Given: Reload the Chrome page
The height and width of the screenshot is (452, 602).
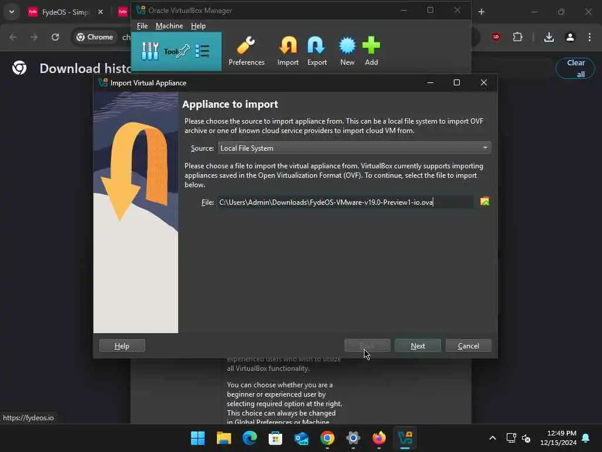Looking at the screenshot, I should coord(55,37).
